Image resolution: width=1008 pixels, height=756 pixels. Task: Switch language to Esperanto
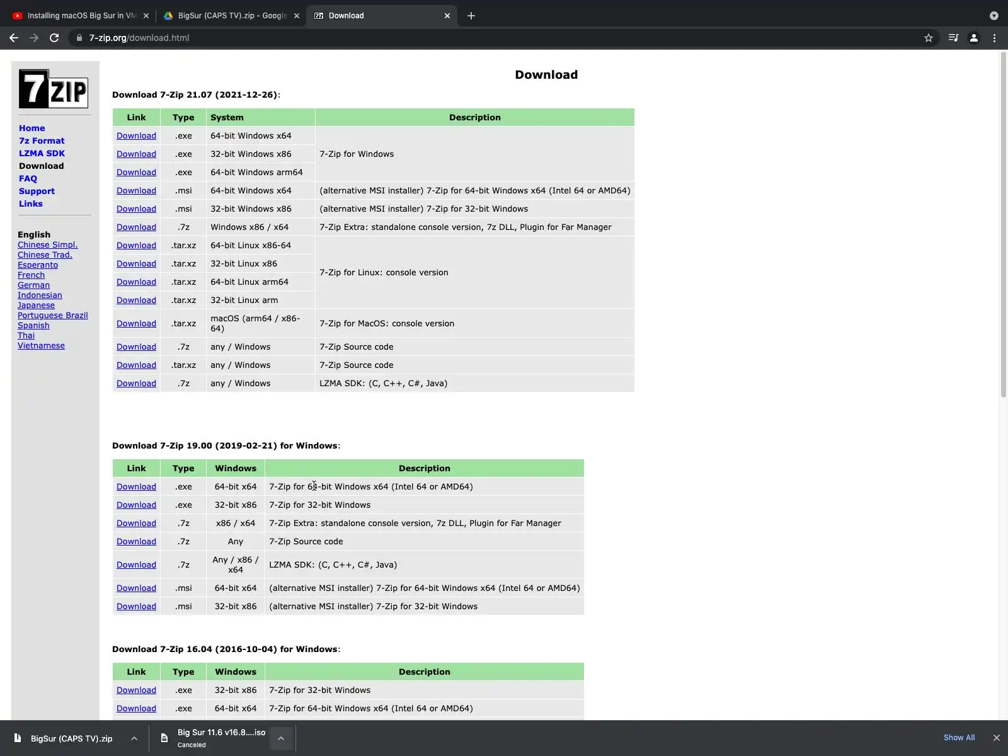tap(38, 265)
